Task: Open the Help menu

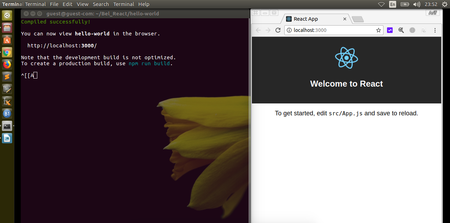Action: [144, 4]
